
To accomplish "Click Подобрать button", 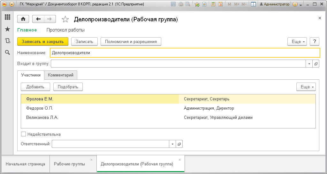I will point(68,87).
